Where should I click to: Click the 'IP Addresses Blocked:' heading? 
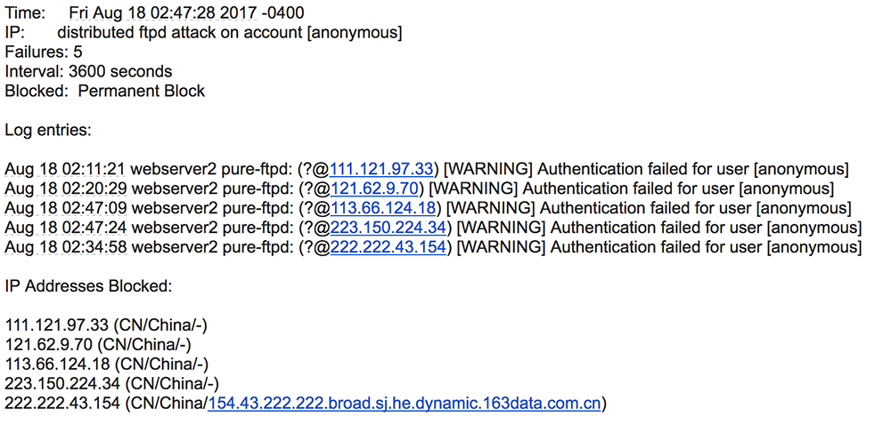point(88,286)
